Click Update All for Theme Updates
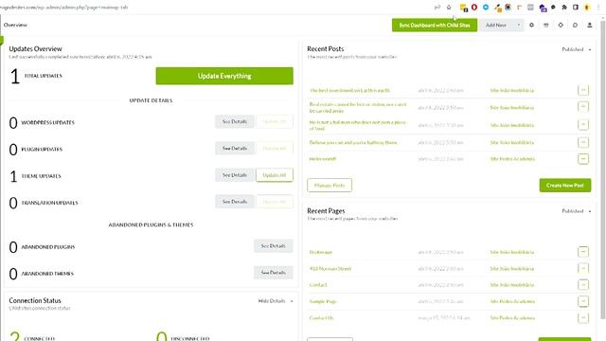The height and width of the screenshot is (341, 606). click(275, 174)
